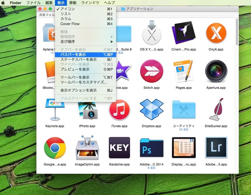Open the 編集 menu
This screenshot has width=251, height=195.
[x=49, y=3]
